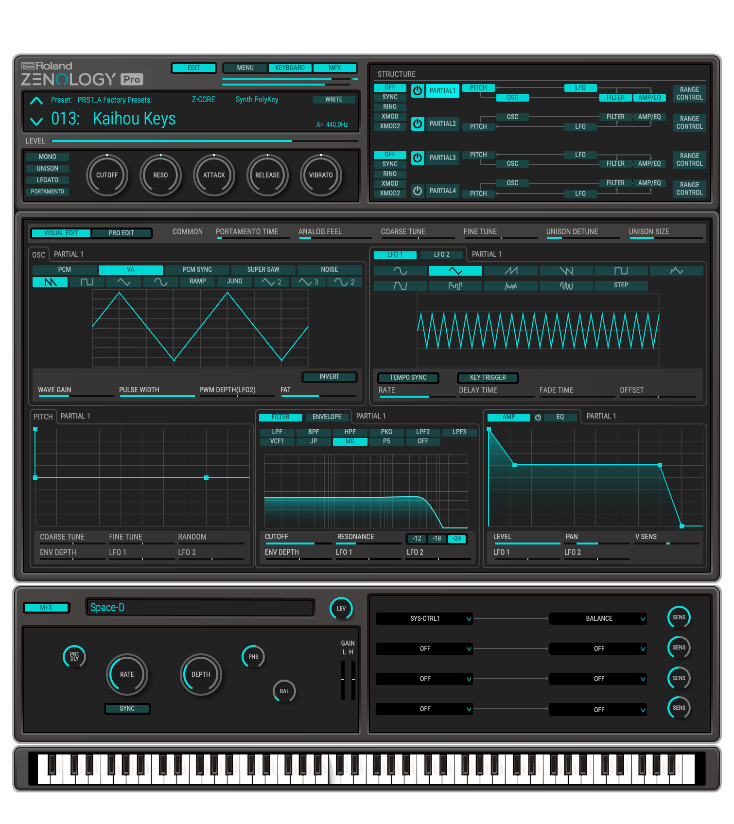Open the Space-D MFX type selector
The width and height of the screenshot is (734, 824).
200,608
